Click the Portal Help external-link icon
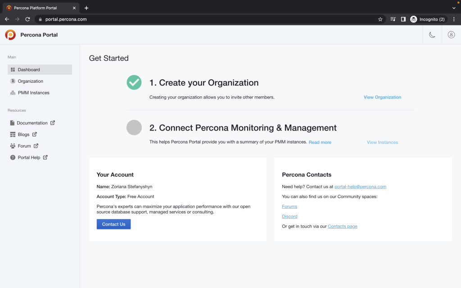Screen dimensions: 461x288 point(45,157)
